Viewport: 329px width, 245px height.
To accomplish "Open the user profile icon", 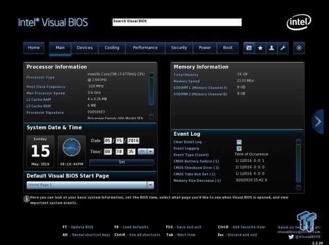I will pos(272,48).
